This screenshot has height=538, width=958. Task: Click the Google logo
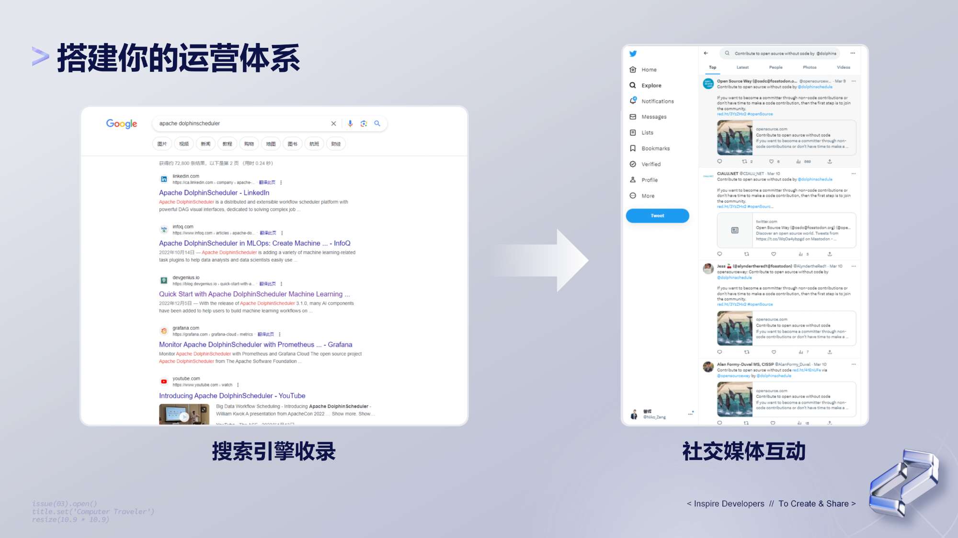122,124
